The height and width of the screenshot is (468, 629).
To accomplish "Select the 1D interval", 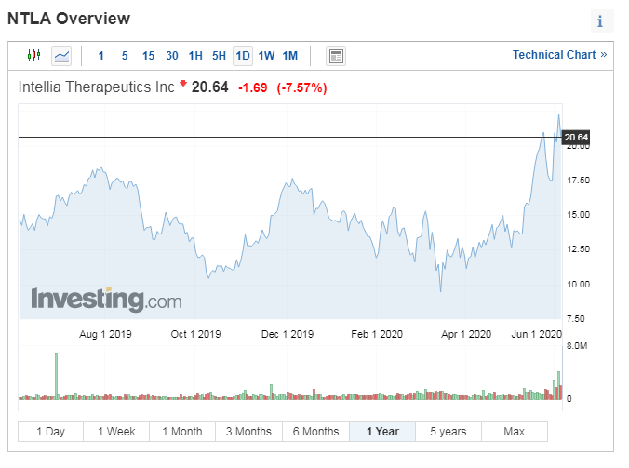I will (x=243, y=55).
